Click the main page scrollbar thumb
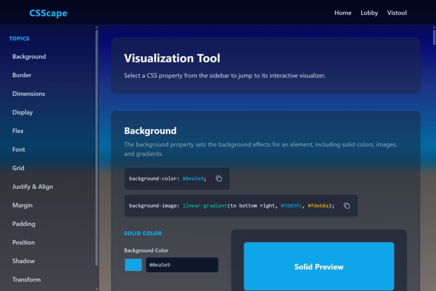The width and height of the screenshot is (436, 291). coord(434,37)
